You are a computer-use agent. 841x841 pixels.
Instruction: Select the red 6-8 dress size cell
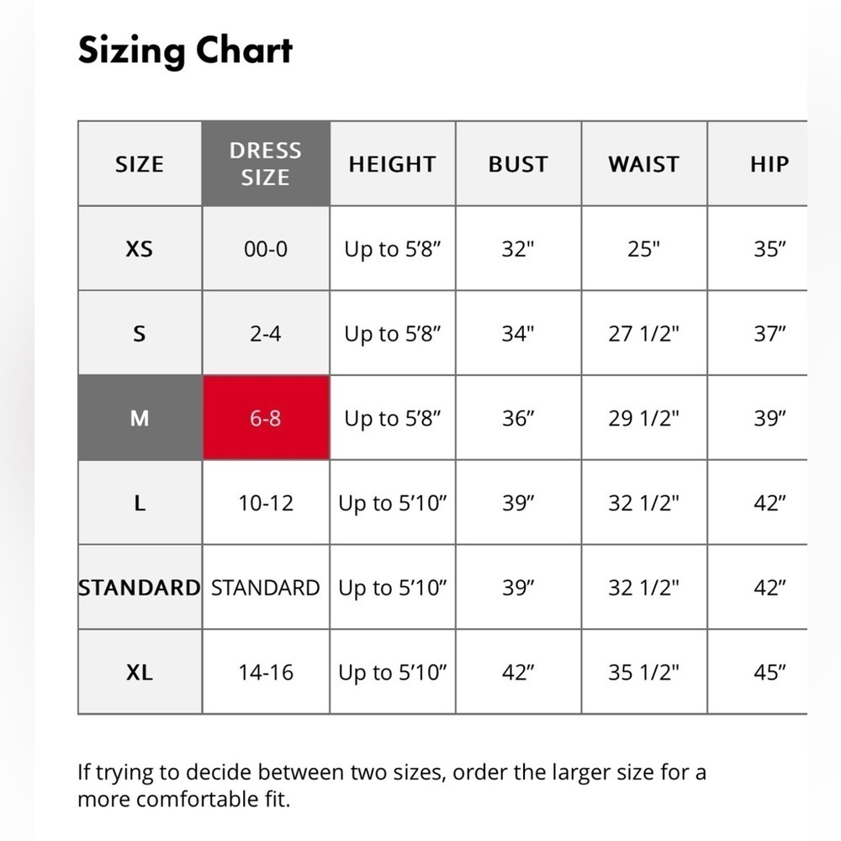click(266, 418)
